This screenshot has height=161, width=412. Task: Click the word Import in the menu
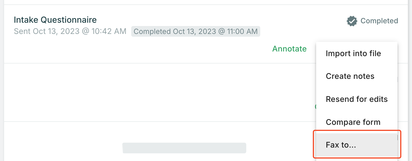click(x=337, y=53)
